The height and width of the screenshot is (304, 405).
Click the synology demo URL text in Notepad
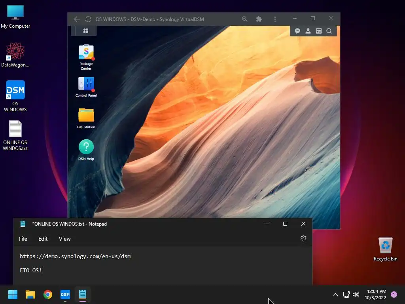click(75, 256)
